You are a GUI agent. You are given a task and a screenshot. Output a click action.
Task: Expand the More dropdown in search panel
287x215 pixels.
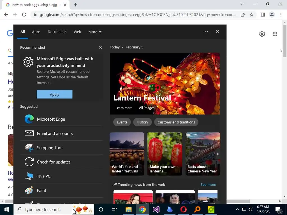95,32
